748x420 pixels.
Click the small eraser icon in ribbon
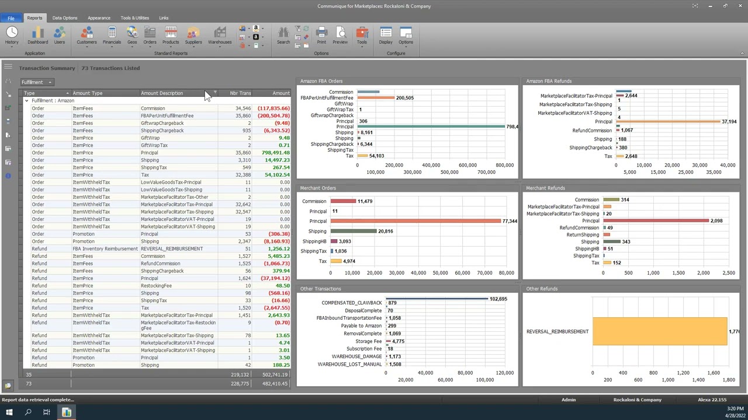[306, 37]
